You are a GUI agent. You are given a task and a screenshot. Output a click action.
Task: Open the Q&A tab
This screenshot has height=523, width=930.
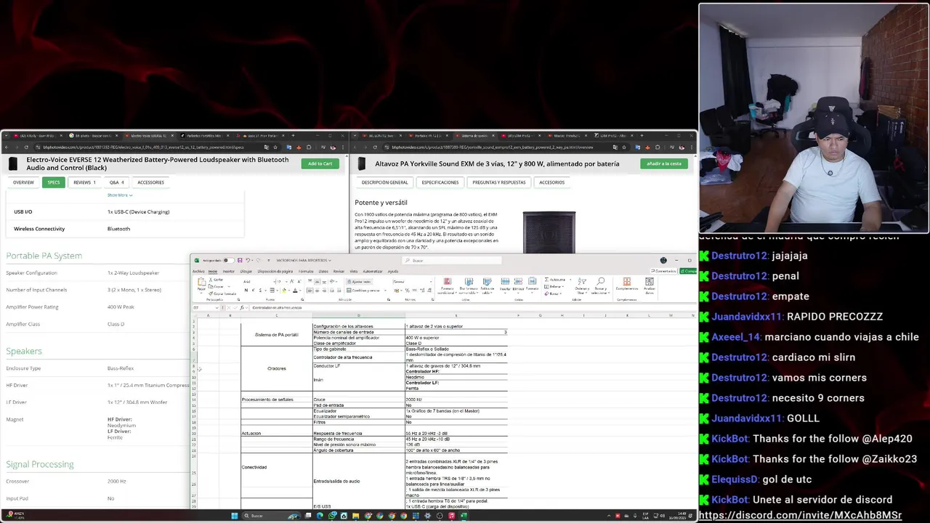tap(117, 182)
